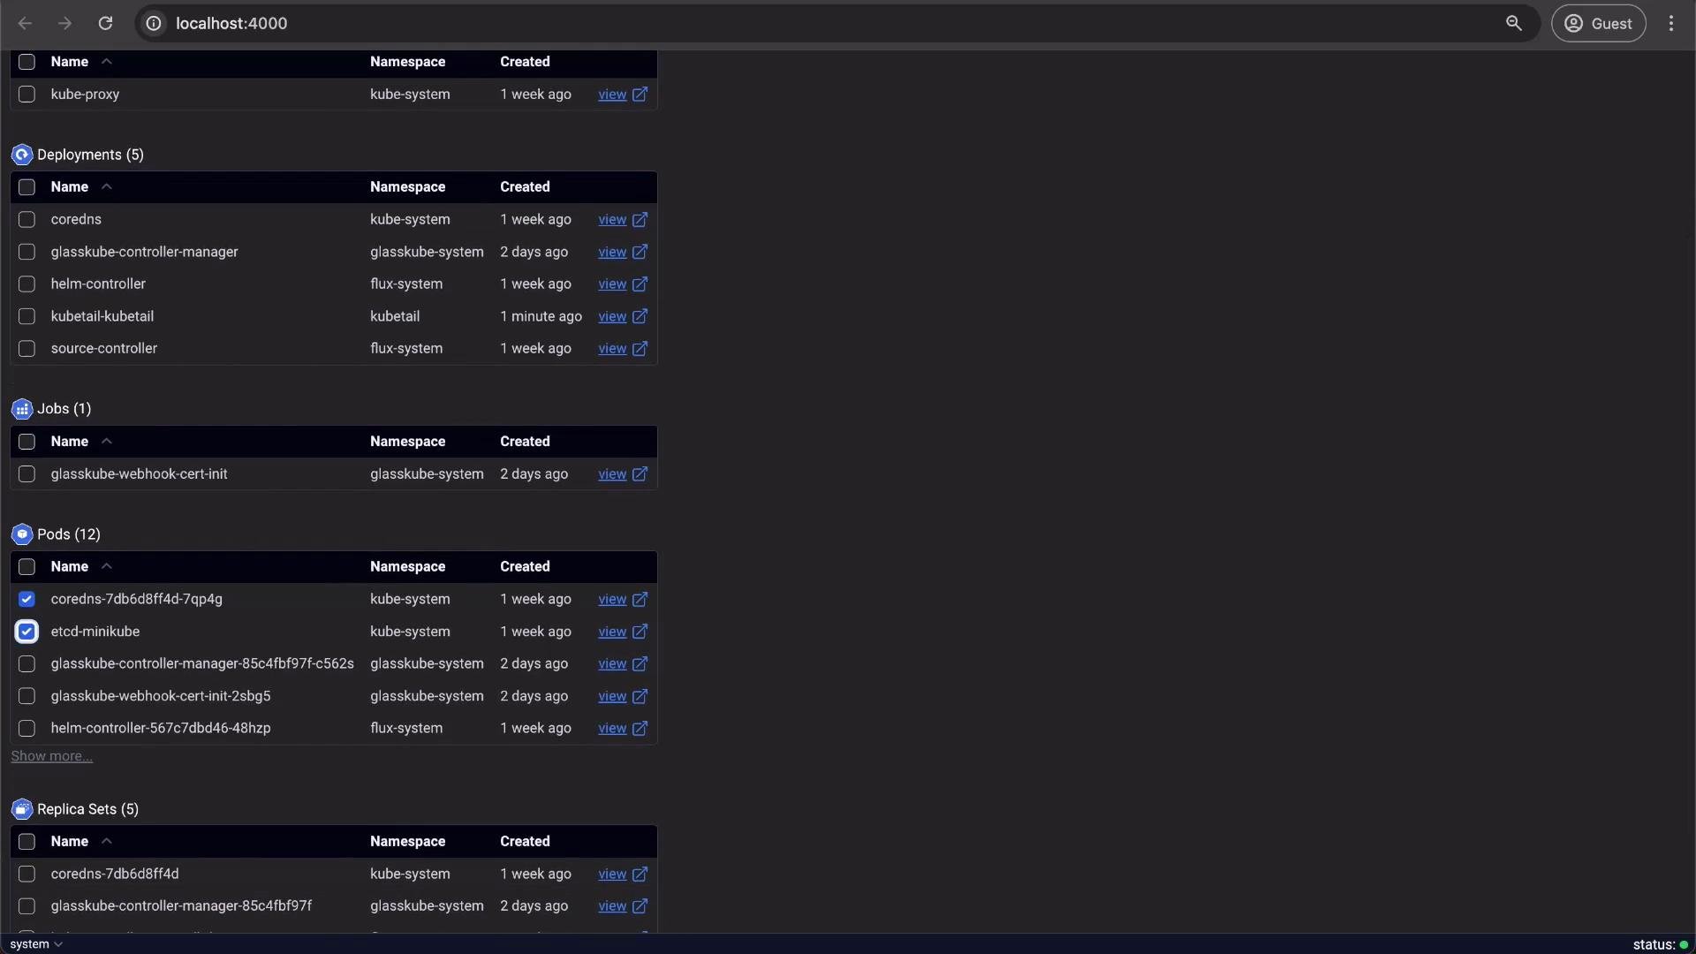Click the Pods section icon
This screenshot has width=1696, height=954.
[x=22, y=534]
